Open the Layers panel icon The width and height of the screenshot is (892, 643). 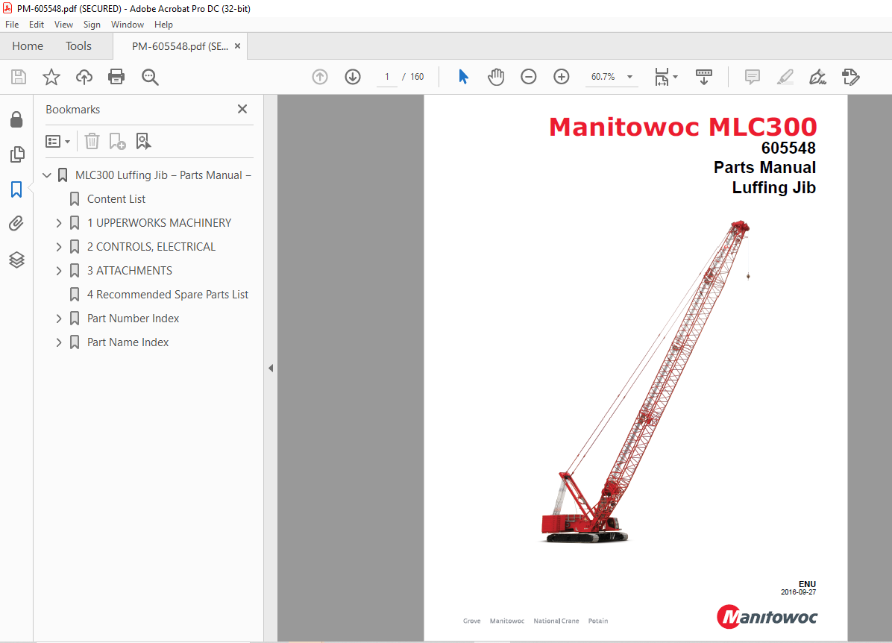[16, 260]
